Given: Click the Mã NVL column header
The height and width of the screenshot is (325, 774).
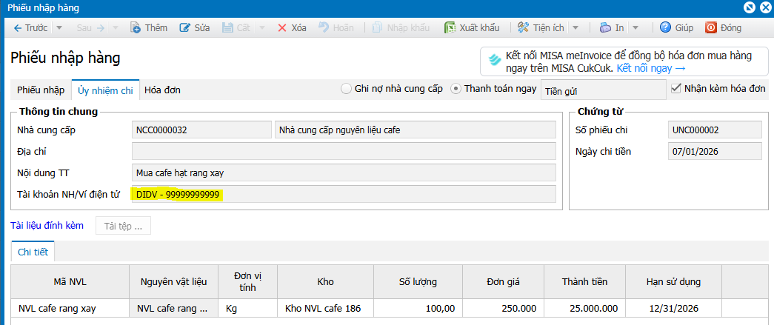Looking at the screenshot, I should (70, 282).
